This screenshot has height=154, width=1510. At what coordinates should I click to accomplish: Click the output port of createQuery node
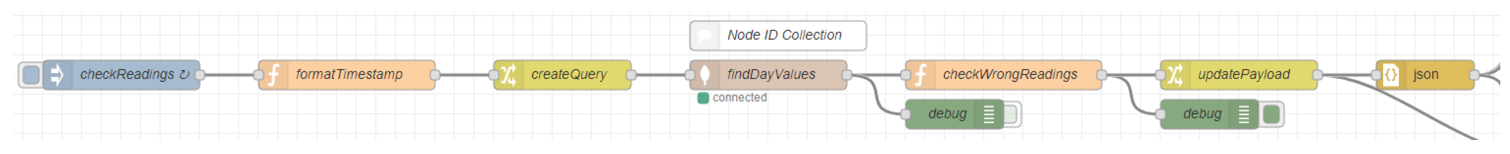(x=631, y=75)
